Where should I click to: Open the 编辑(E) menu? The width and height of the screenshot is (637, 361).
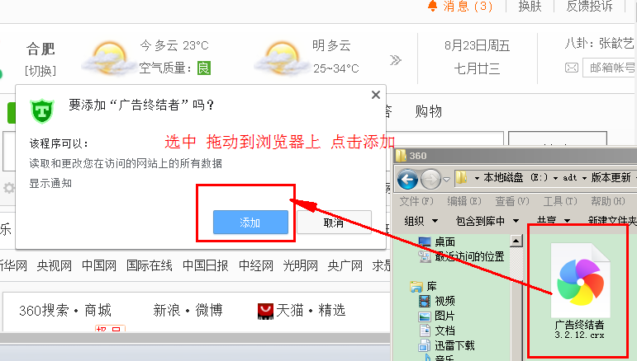464,201
